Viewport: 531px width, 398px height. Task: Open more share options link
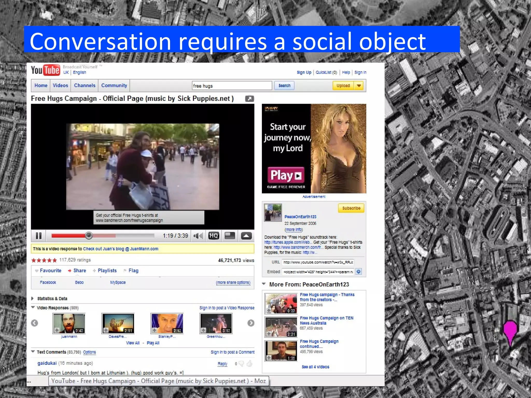point(233,282)
